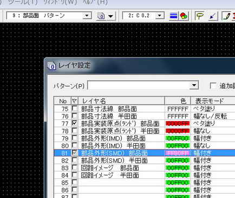Click the レイヤ設定 dialog title icon
Screen dimensions: 235x198
click(x=52, y=66)
